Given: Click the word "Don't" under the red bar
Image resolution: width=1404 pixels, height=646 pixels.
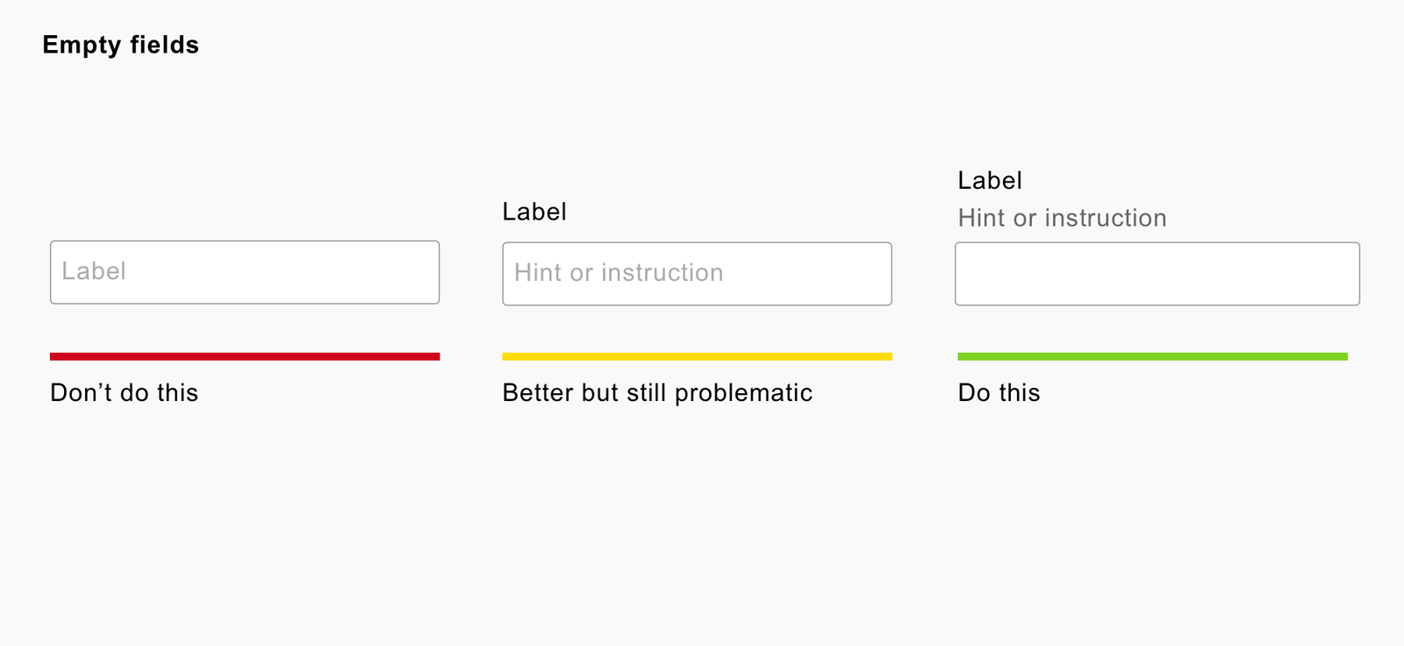Looking at the screenshot, I should pyautogui.click(x=81, y=392).
